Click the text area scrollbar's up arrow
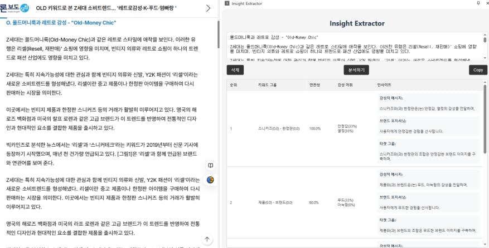The image size is (489, 248). pos(484,34)
